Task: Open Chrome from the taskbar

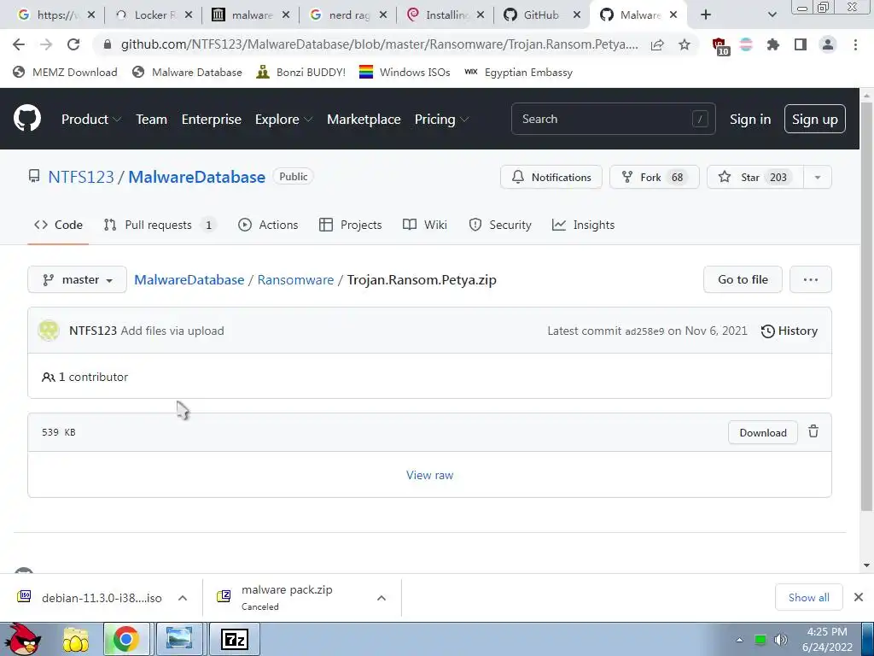Action: coord(126,639)
